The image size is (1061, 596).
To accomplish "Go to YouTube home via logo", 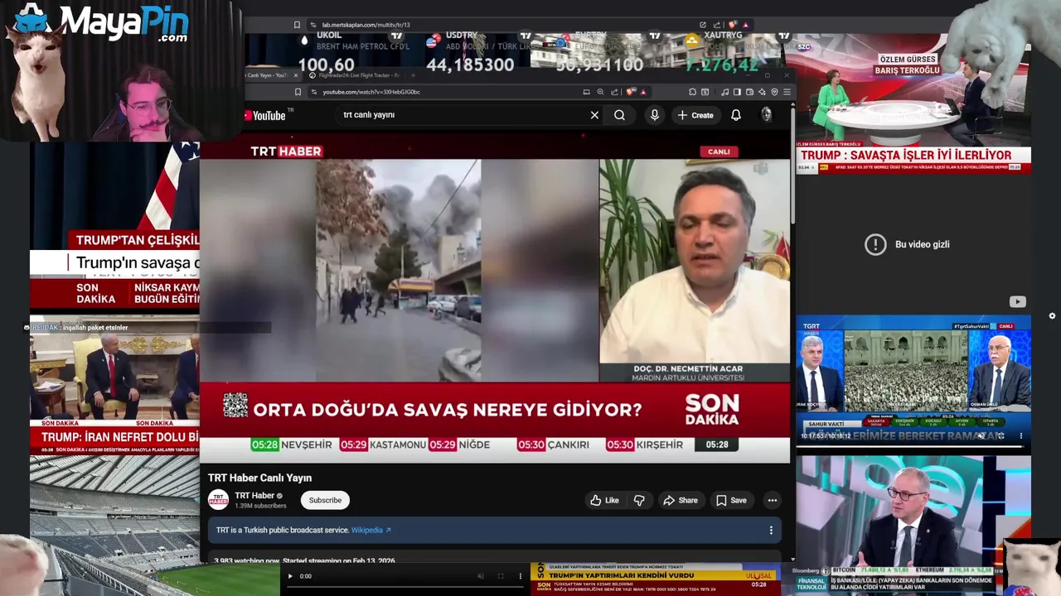I will pos(265,115).
